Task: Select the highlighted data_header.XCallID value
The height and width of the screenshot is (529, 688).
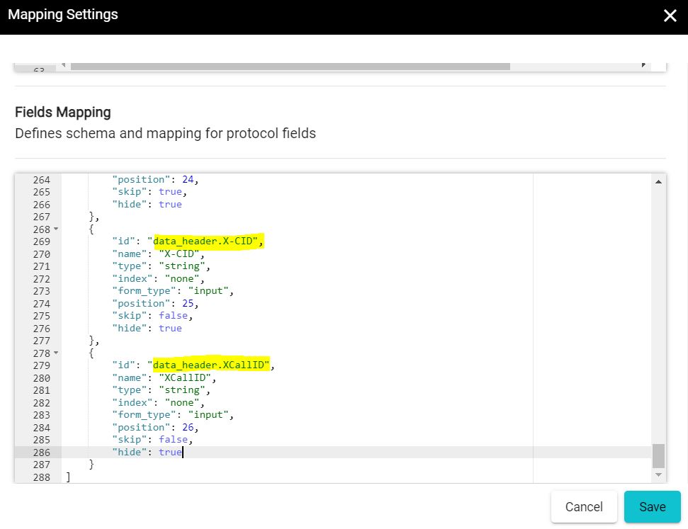Action: (210, 365)
